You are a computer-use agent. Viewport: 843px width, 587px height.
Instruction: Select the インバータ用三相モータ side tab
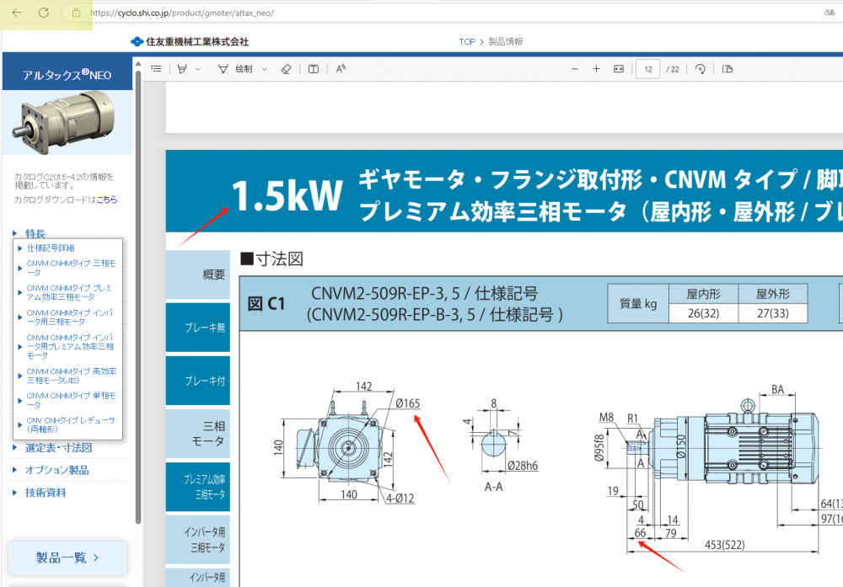point(198,540)
